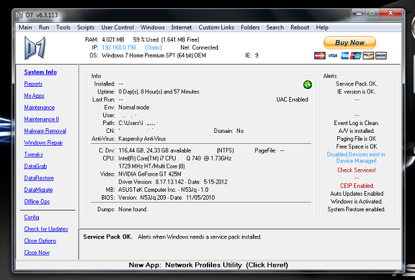Open the Reports section
Viewport: 415px width, 280px height.
click(x=33, y=84)
